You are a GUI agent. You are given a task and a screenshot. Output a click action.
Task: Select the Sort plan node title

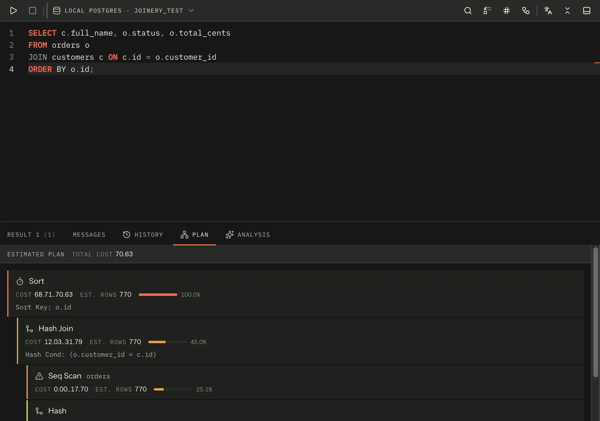pos(36,281)
